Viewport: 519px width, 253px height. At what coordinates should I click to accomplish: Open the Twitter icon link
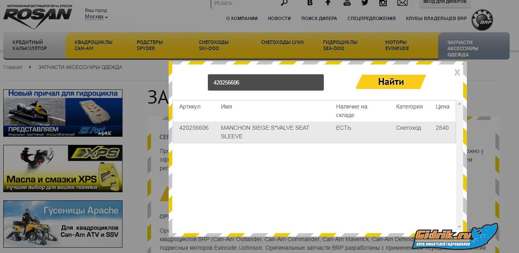coord(365,3)
